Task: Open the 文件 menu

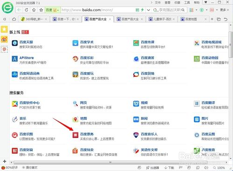Action: point(158,2)
